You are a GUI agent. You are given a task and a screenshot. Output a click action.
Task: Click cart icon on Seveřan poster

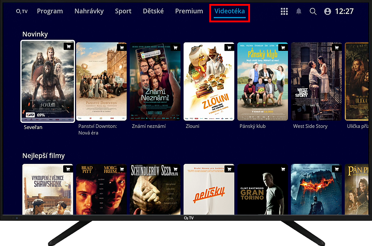tap(68, 46)
